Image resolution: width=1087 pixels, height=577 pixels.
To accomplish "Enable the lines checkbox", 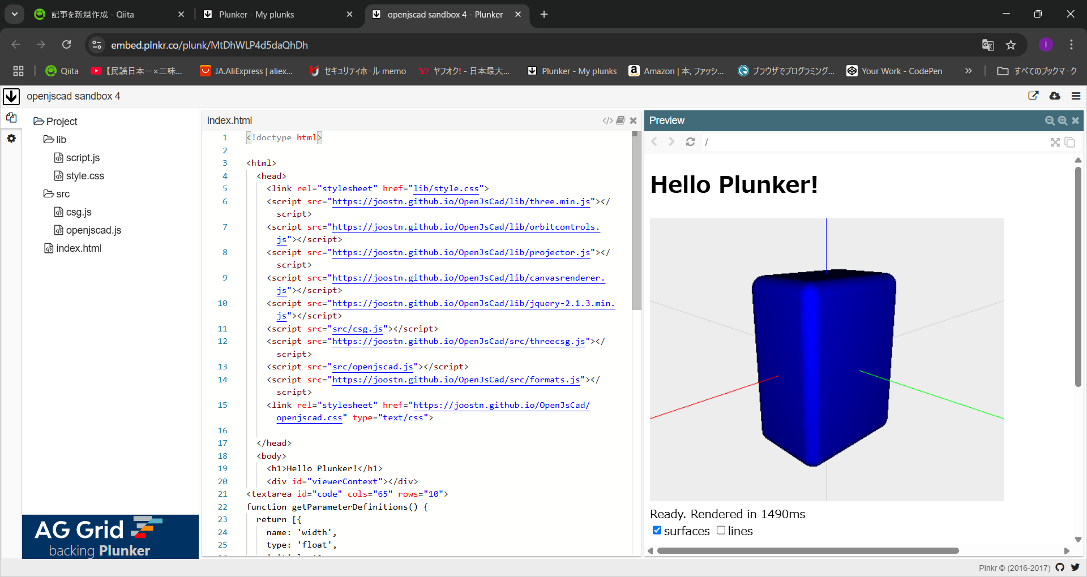I will click(721, 531).
